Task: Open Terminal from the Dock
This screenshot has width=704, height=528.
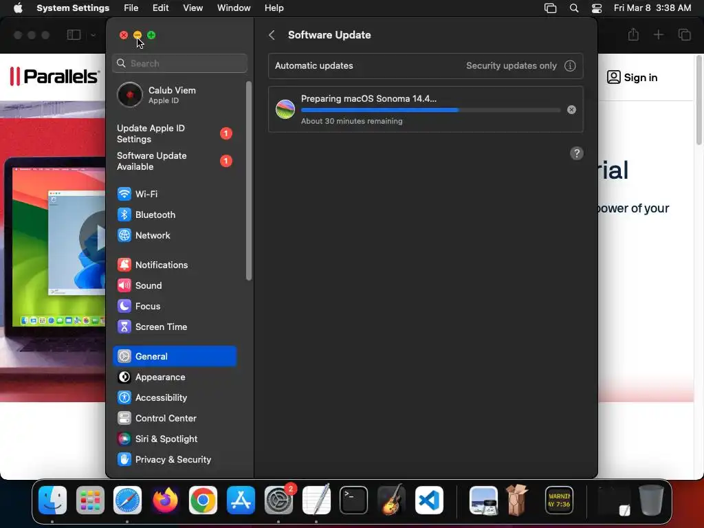Action: [354, 500]
